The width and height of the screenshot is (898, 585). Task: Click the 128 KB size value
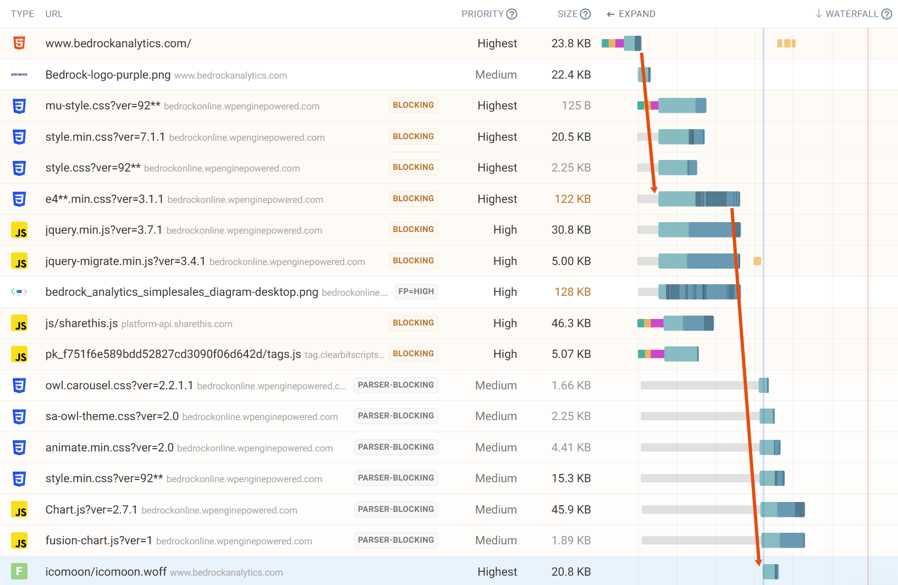click(572, 292)
